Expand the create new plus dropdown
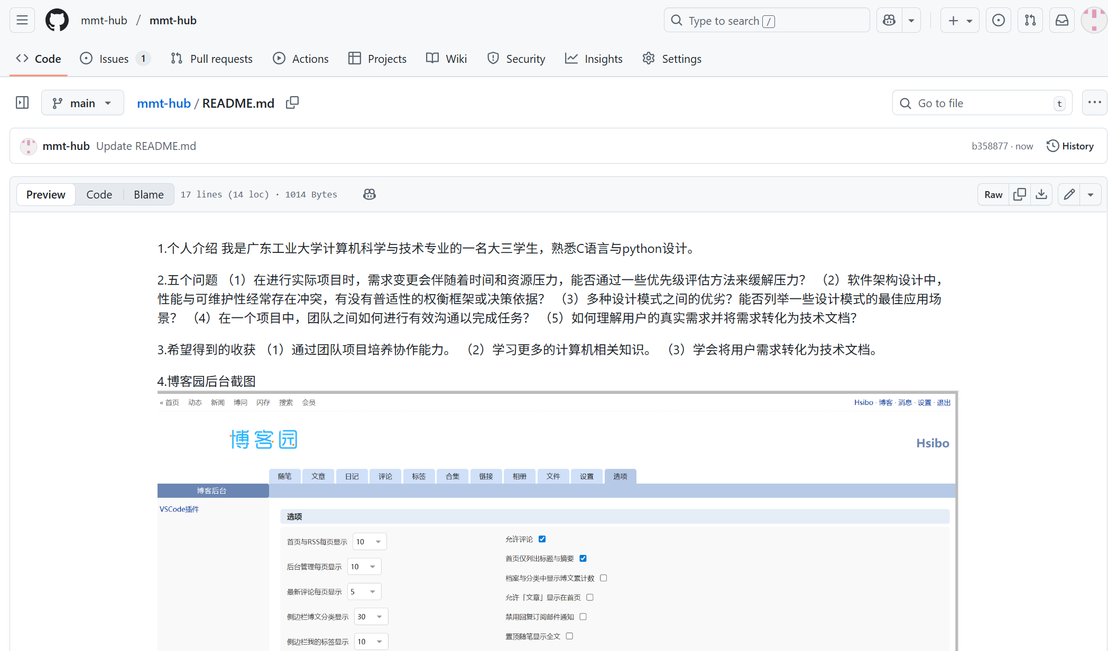The width and height of the screenshot is (1108, 651). (x=960, y=21)
